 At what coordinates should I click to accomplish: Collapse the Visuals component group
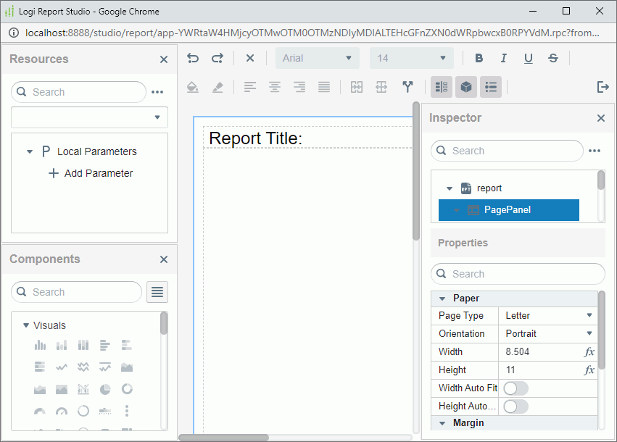[26, 325]
